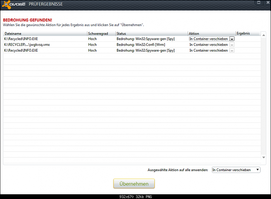Maximize the Prüfergebnisse window
The width and height of the screenshot is (271, 199).
259,2
